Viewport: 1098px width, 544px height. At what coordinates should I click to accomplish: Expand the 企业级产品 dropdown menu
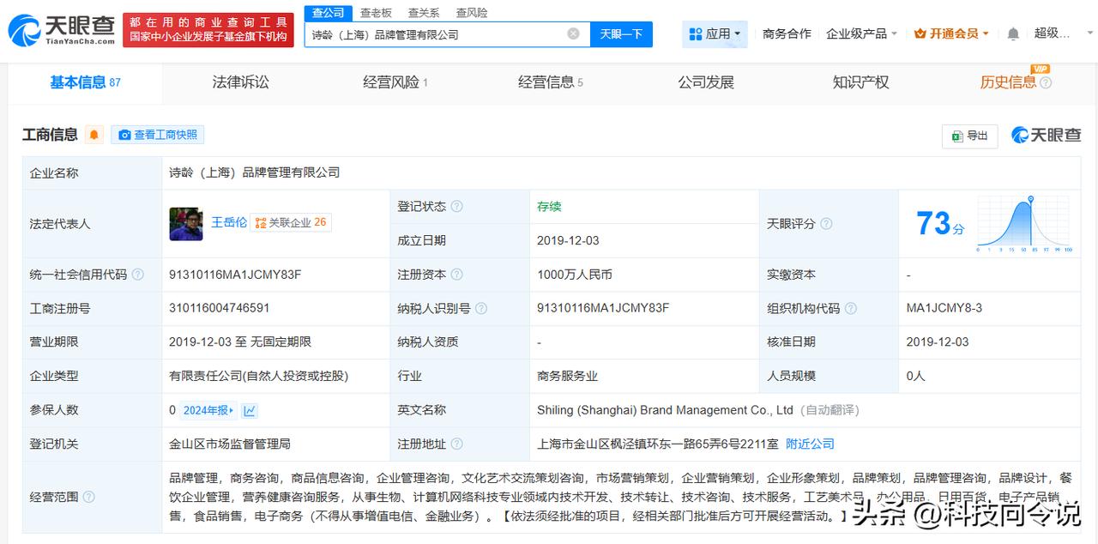[861, 33]
